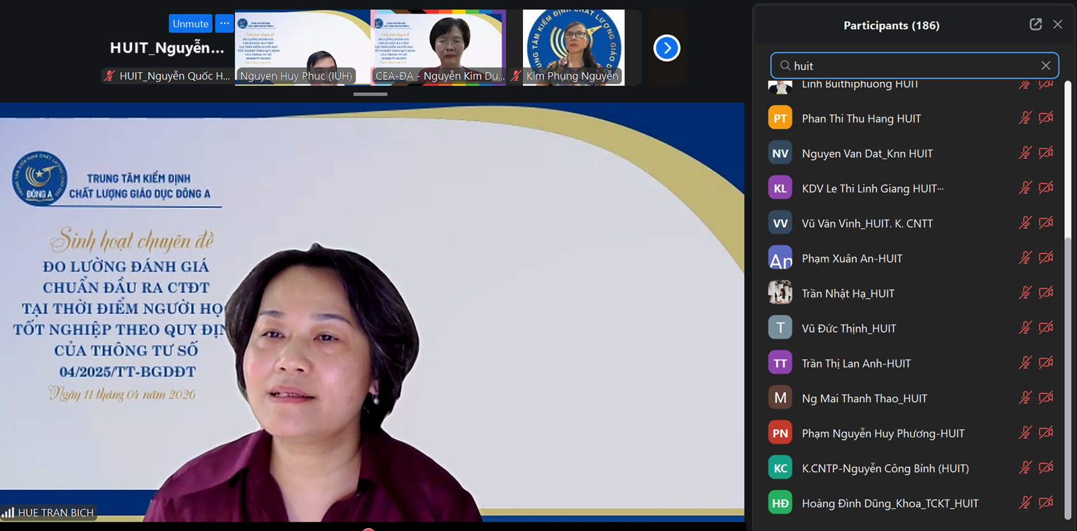Click the video-off icon for Trần Thị Lan Anh-HUIT
Viewport: 1077px width, 531px height.
pos(1046,363)
